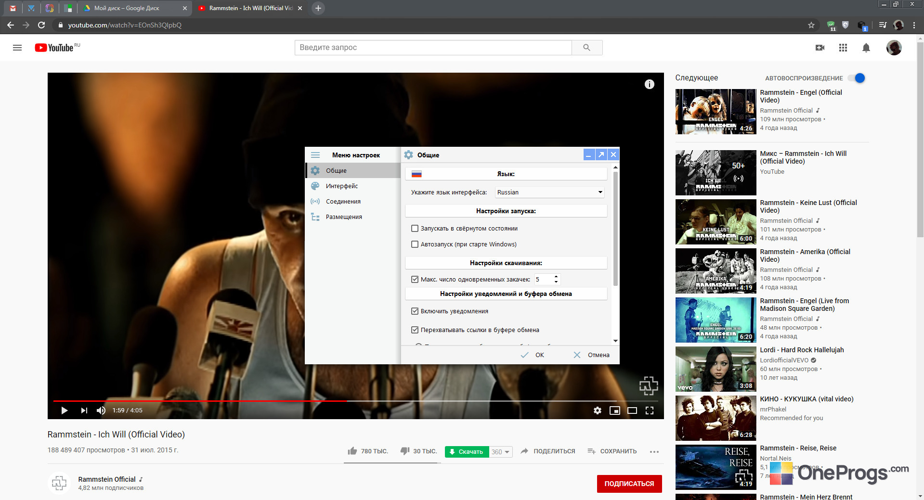Open the Lordi Hard Rock Hallelujah thumbnail

pos(716,369)
